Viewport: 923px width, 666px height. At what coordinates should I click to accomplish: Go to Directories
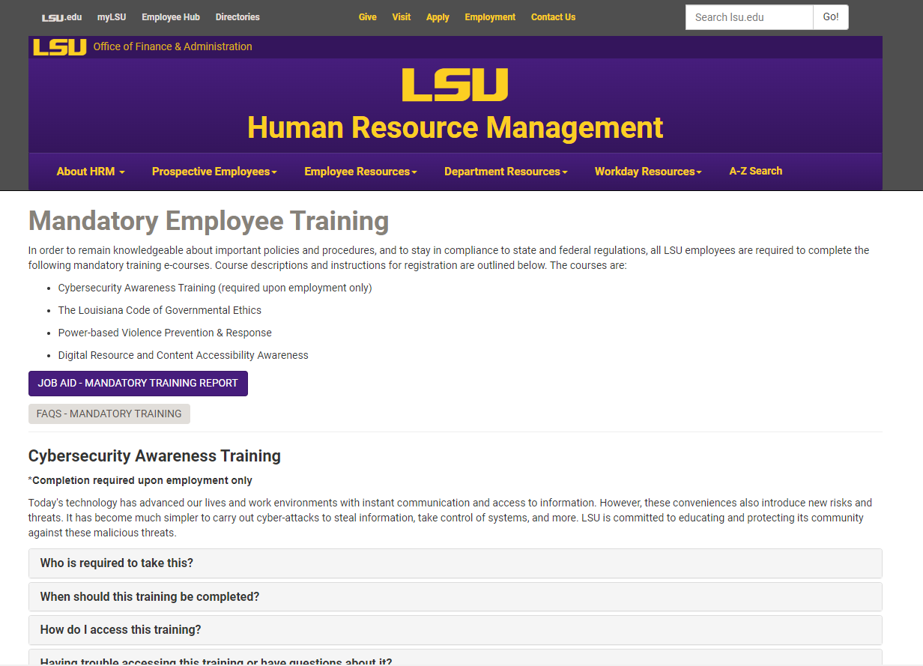point(237,17)
